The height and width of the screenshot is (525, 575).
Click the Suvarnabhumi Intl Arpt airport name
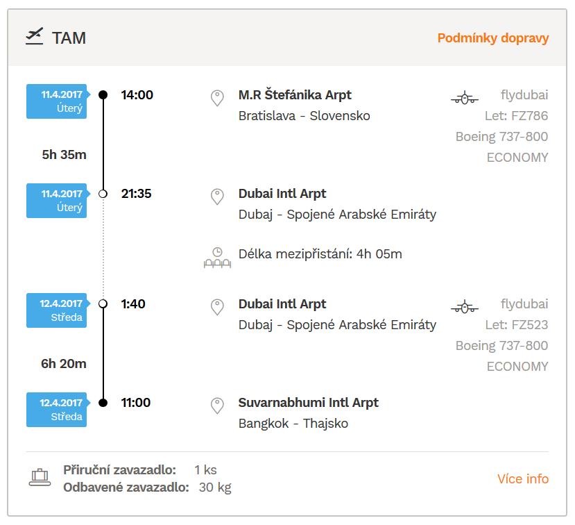tap(309, 403)
